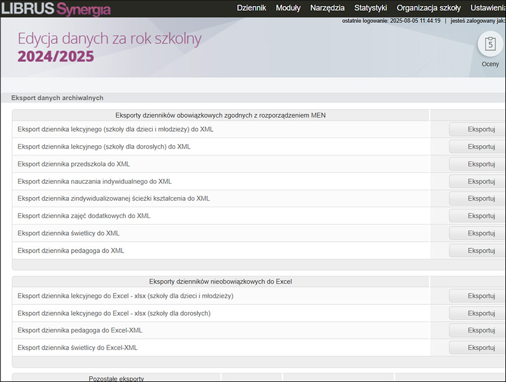The width and height of the screenshot is (506, 382).
Task: Export dziennik przedszkola to XML
Action: tap(477, 164)
